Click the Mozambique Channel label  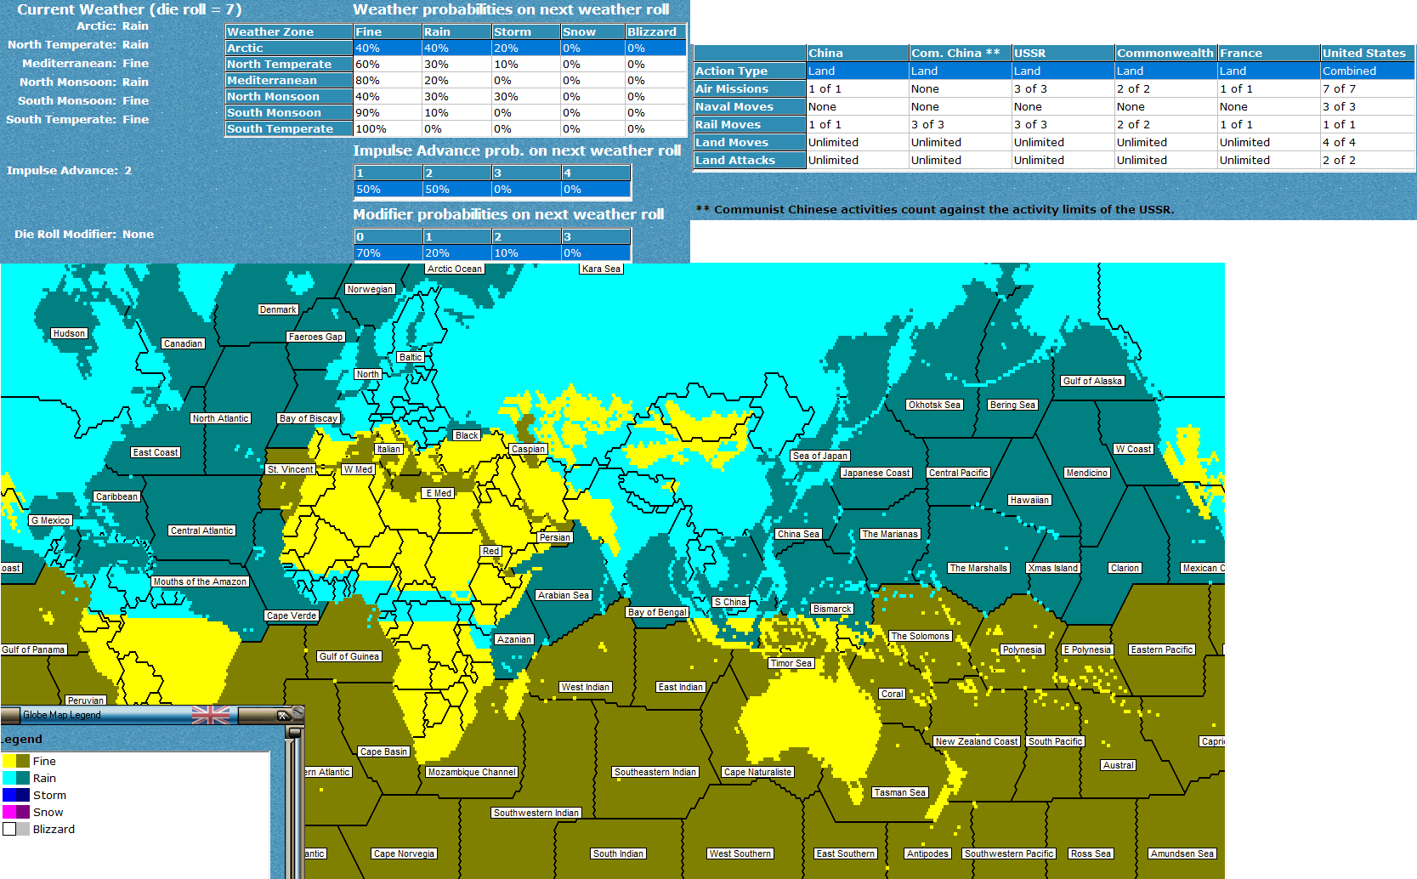[473, 772]
